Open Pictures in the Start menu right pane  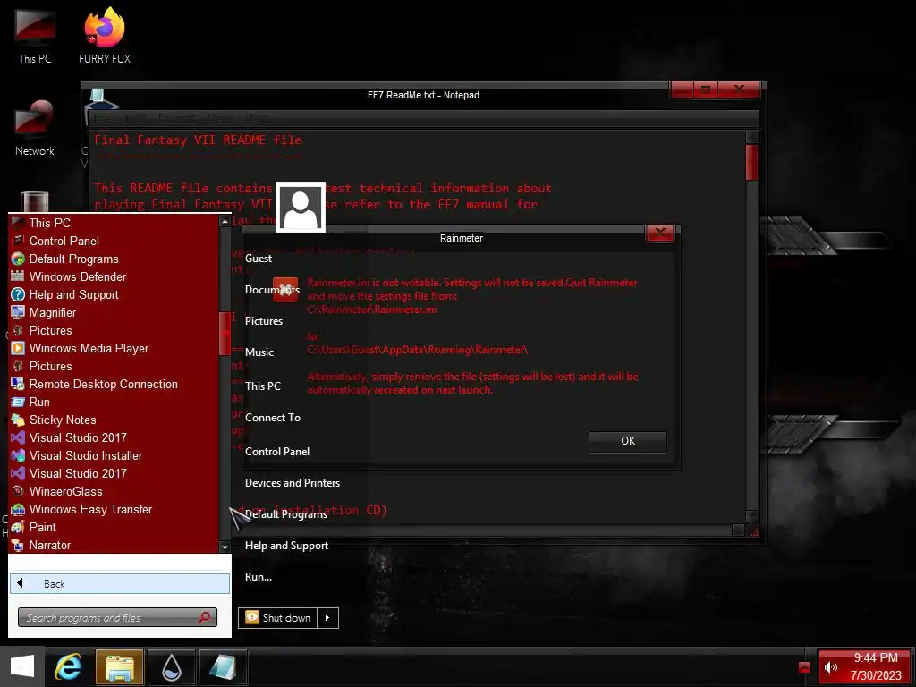pyautogui.click(x=264, y=321)
